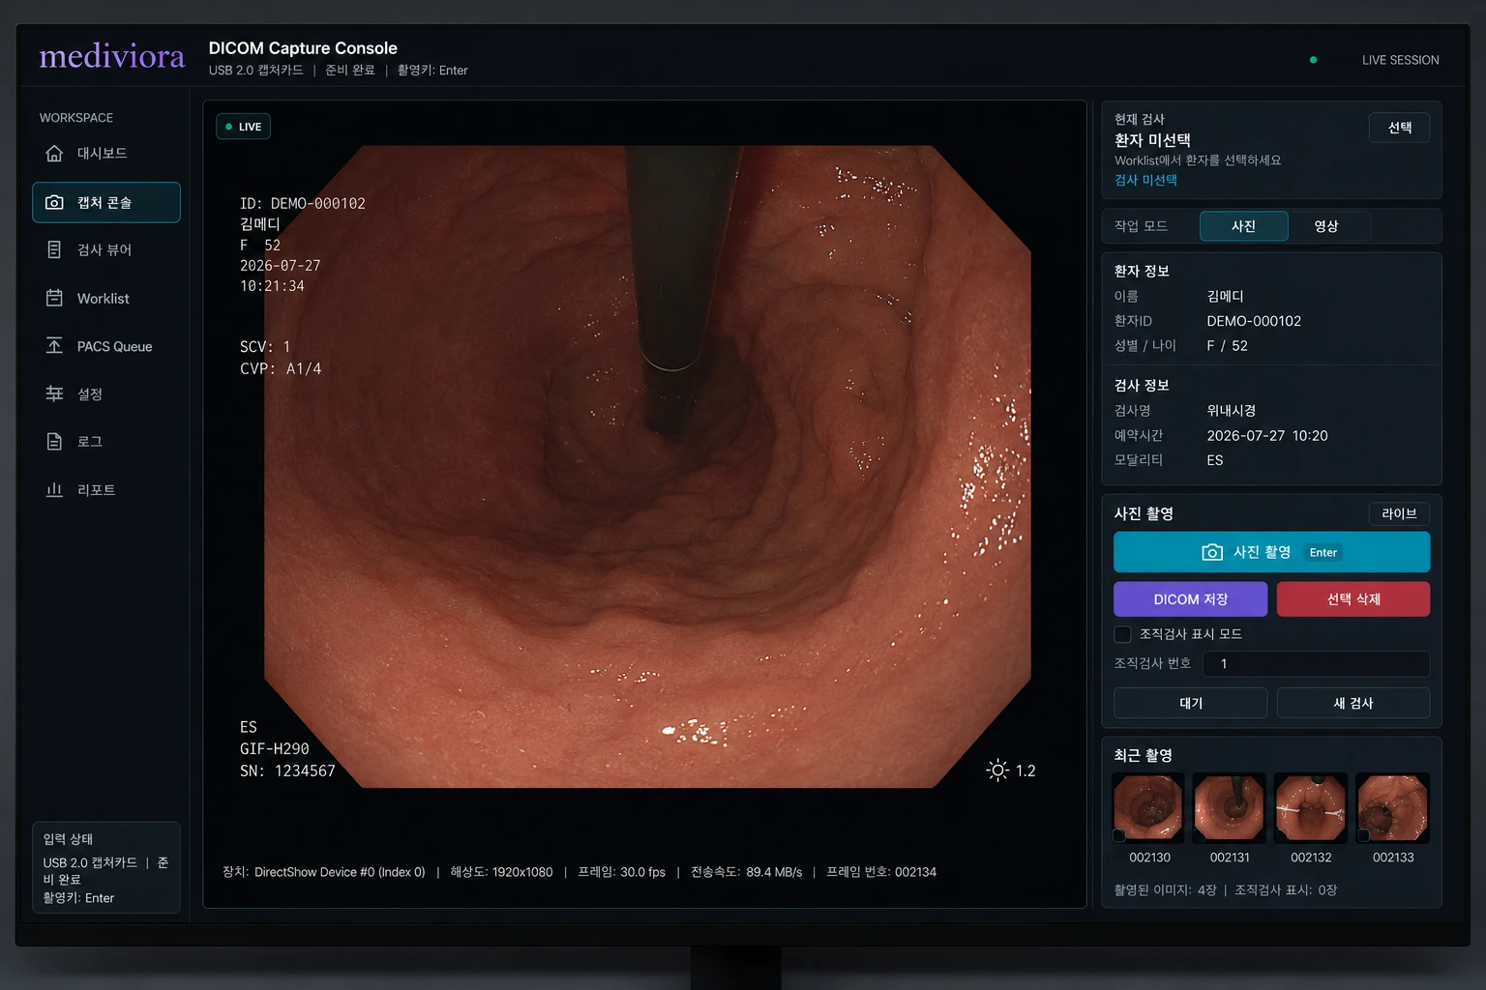Viewport: 1486px width, 990px height.
Task: Focus the 조직검사 번호 input field
Action: click(x=1316, y=663)
